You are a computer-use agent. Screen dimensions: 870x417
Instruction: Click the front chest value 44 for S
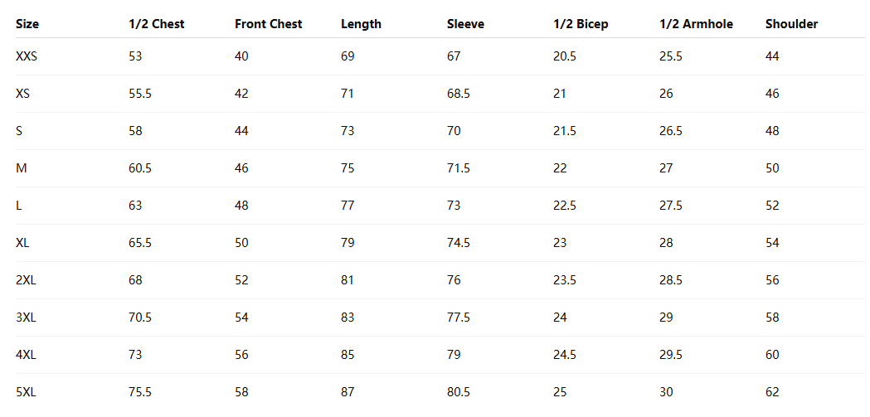(x=241, y=131)
